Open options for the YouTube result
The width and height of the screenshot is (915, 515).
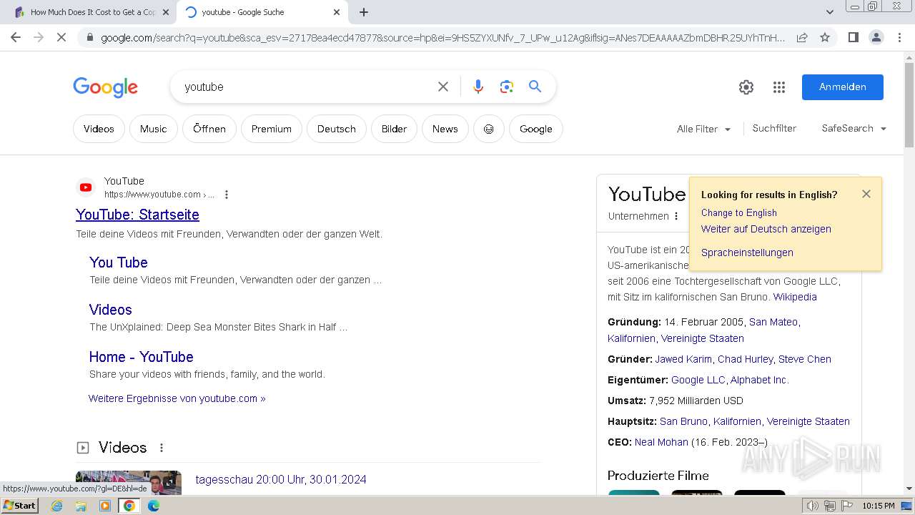click(227, 195)
